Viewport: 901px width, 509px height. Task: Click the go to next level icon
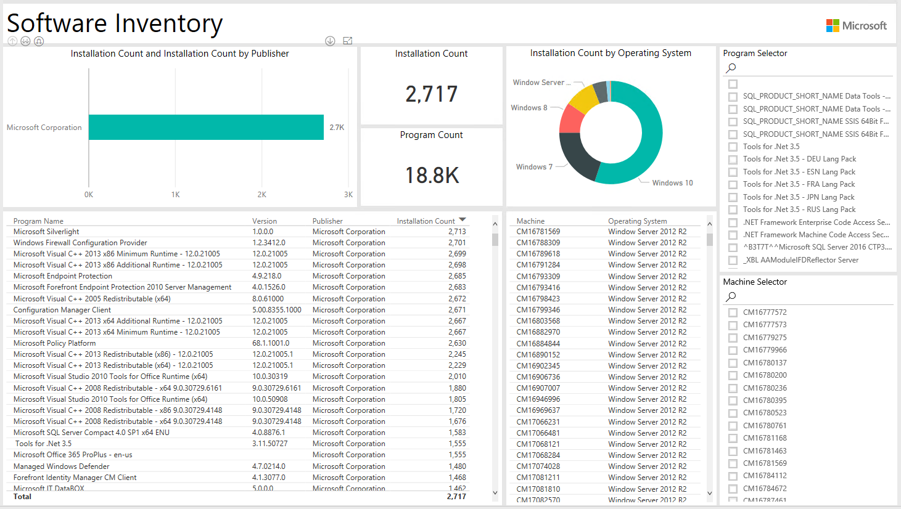[x=25, y=41]
